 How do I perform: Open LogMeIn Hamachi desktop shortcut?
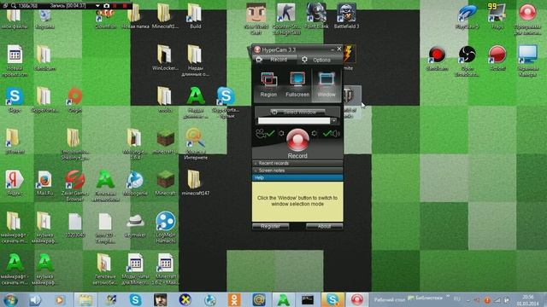pyautogui.click(x=165, y=227)
